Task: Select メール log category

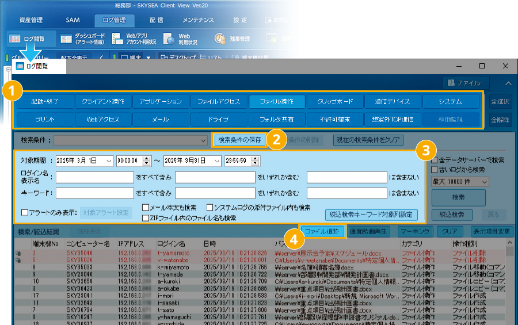Action: pos(161,119)
